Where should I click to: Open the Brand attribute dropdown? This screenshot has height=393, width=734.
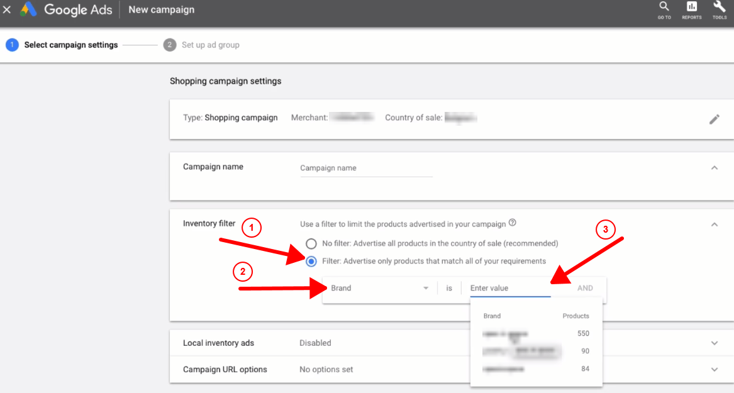coord(379,288)
